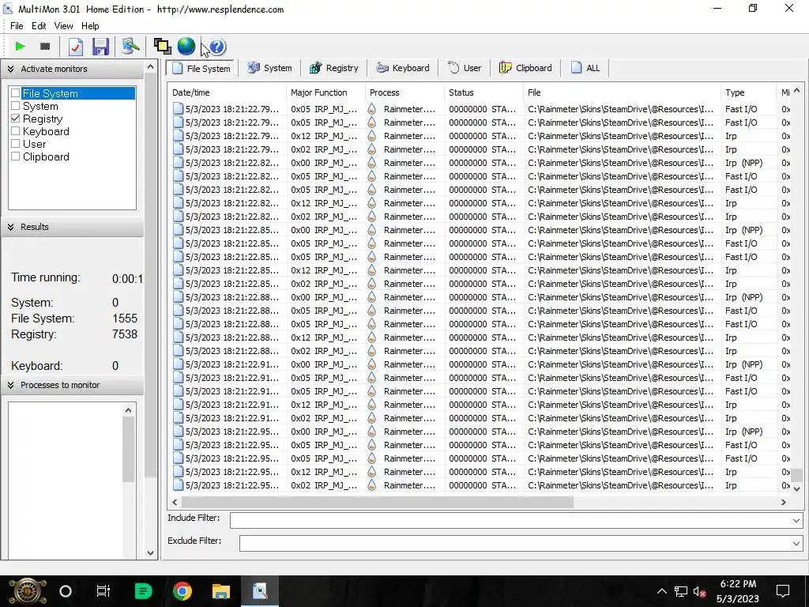Click the User tab mouse icon

[453, 68]
